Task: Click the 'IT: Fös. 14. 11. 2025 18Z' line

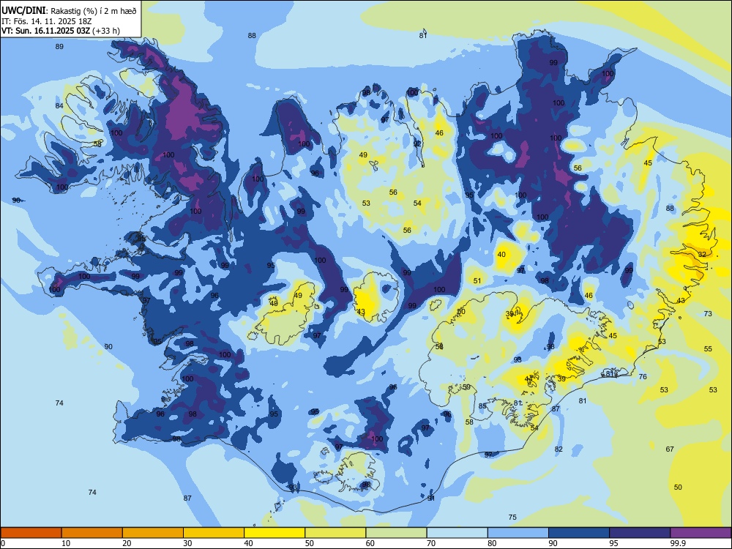Action: point(47,21)
